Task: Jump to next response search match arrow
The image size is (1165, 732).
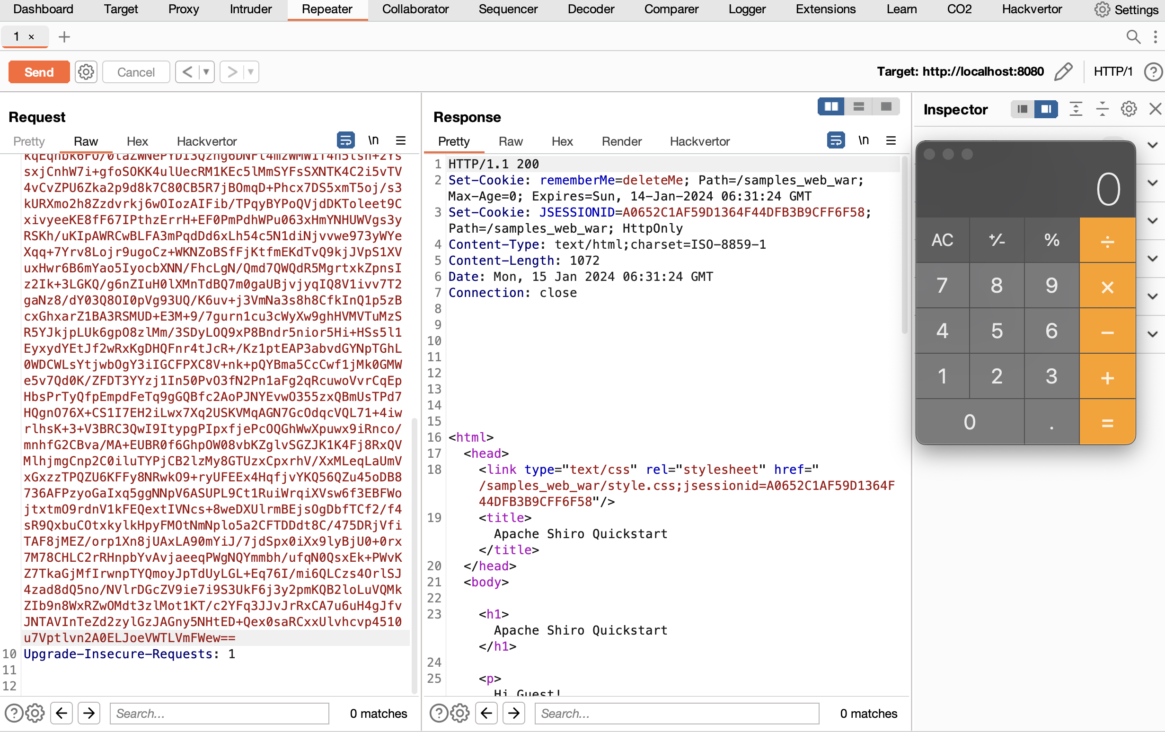Action: point(514,713)
